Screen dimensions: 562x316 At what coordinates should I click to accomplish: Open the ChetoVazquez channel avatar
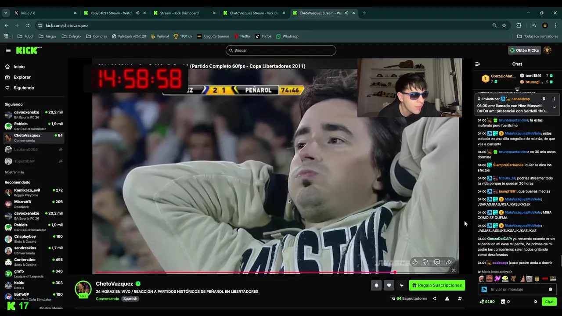83,289
